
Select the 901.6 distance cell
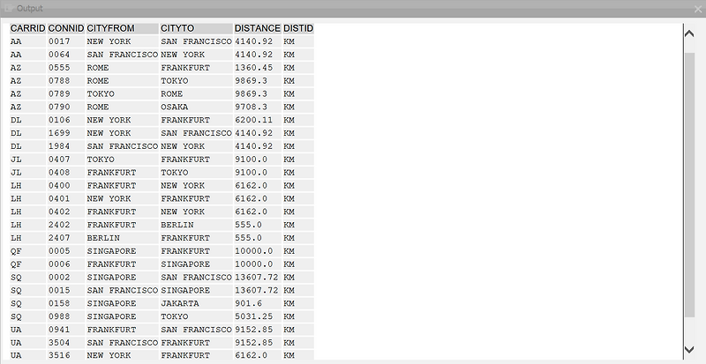[x=258, y=303]
